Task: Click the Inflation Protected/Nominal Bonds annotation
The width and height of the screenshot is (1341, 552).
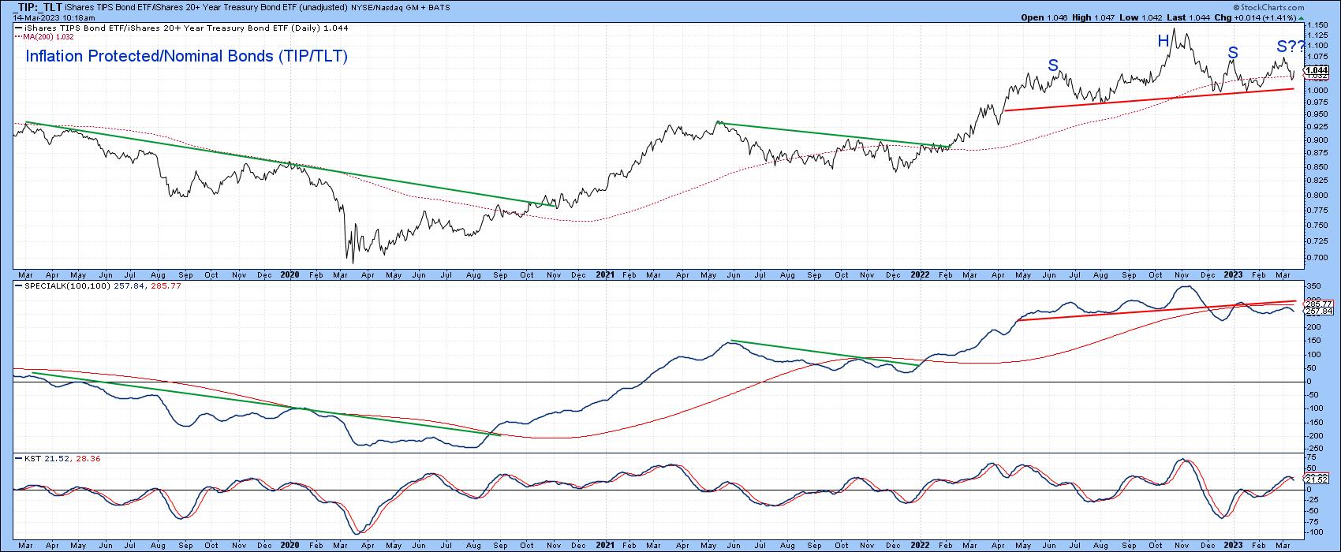Action: (187, 57)
